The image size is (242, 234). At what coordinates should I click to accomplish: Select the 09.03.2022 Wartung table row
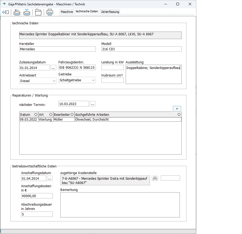tap(100, 120)
